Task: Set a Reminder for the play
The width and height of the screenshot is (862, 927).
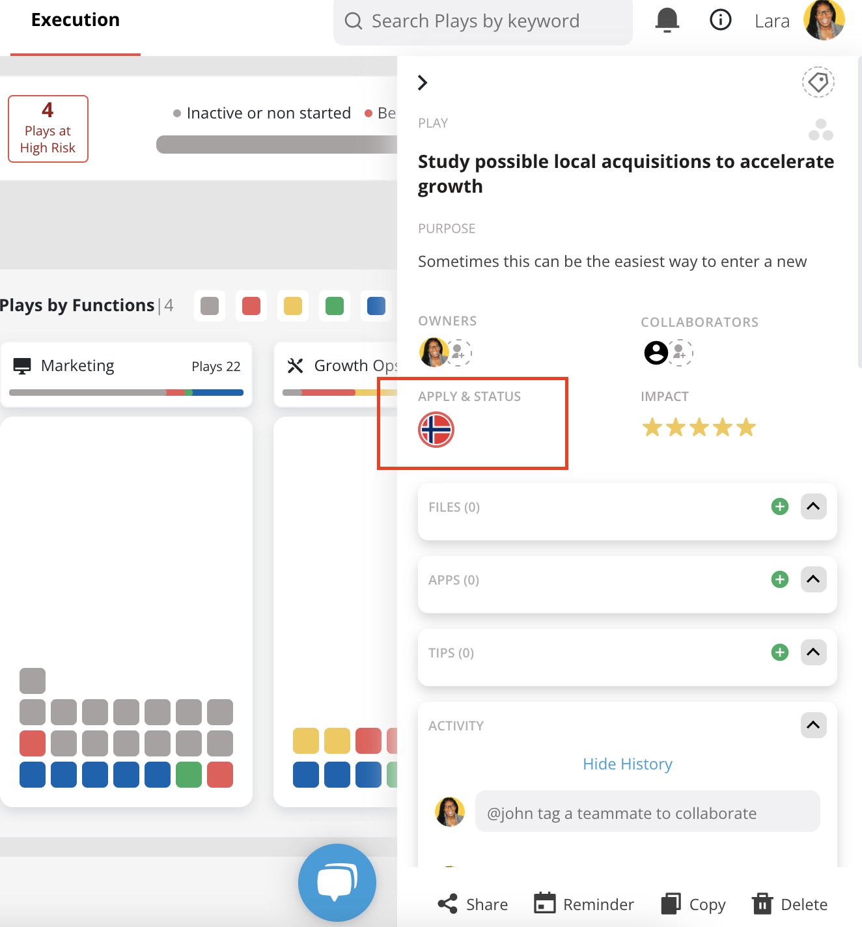Action: point(584,904)
